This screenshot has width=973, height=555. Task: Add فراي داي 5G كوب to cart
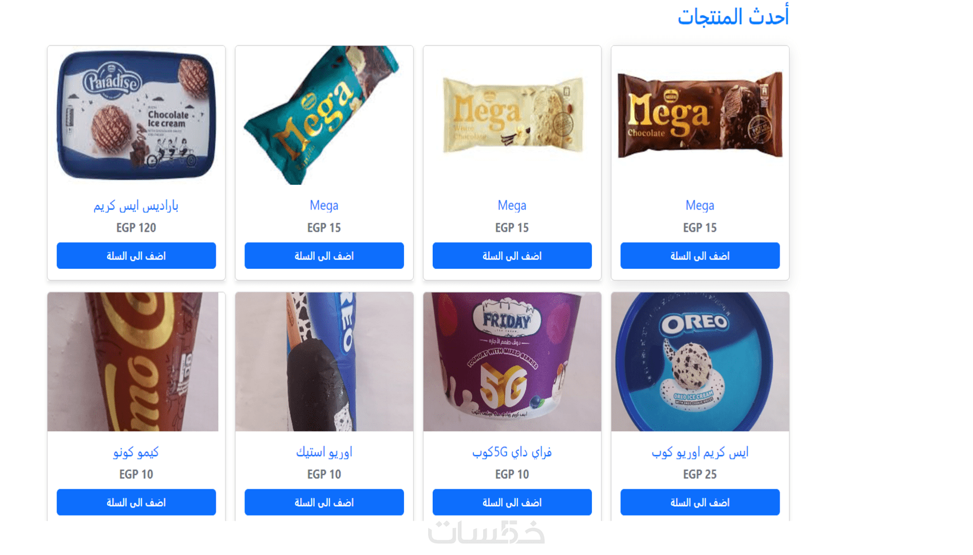point(512,502)
